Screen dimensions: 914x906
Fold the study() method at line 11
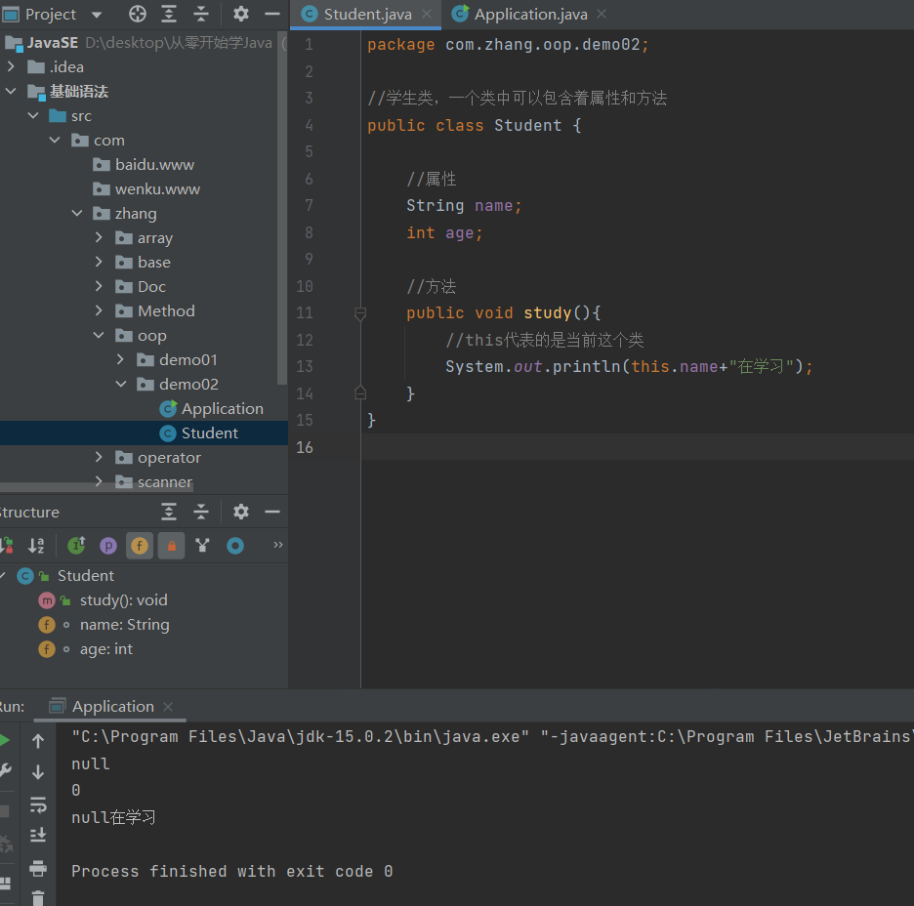pyautogui.click(x=360, y=313)
